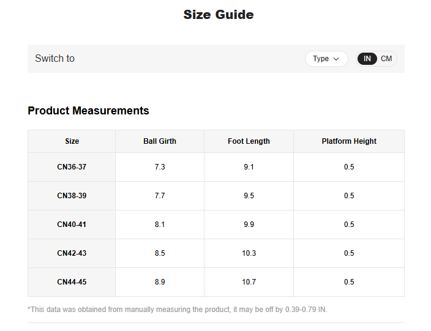Viewport: 431px width, 331px height.
Task: Click the Size Guide title
Action: click(219, 15)
